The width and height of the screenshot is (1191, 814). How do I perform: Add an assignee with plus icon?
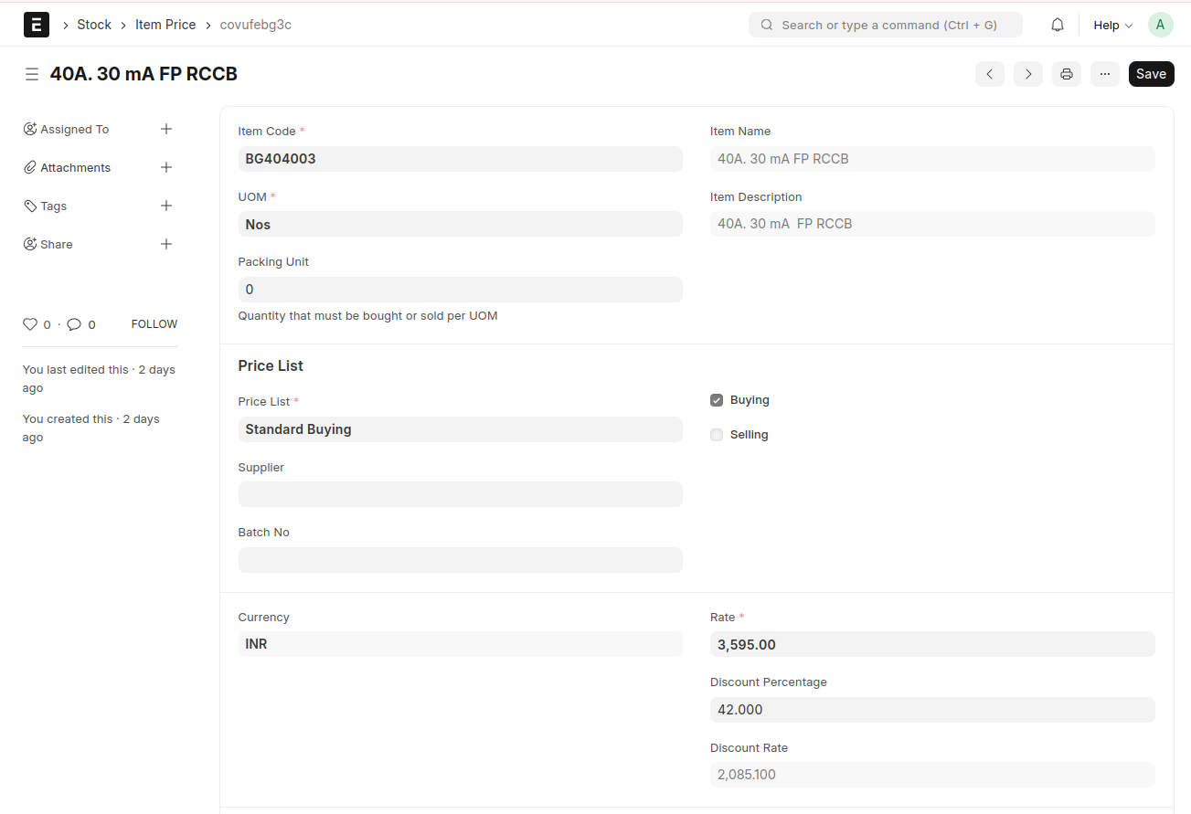pyautogui.click(x=166, y=130)
